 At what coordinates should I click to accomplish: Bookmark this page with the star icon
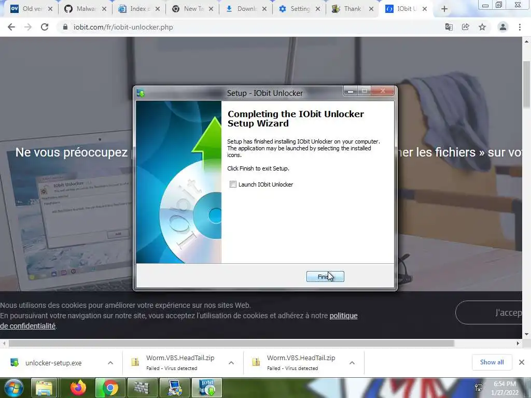click(482, 27)
